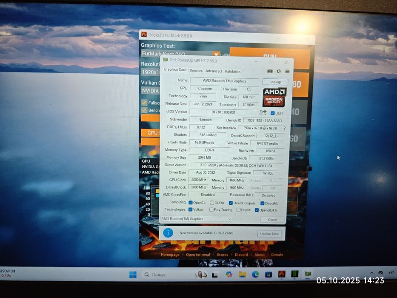Image resolution: width=397 pixels, height=298 pixels.
Task: Open File Explorer from the taskbar
Action: (x=242, y=274)
